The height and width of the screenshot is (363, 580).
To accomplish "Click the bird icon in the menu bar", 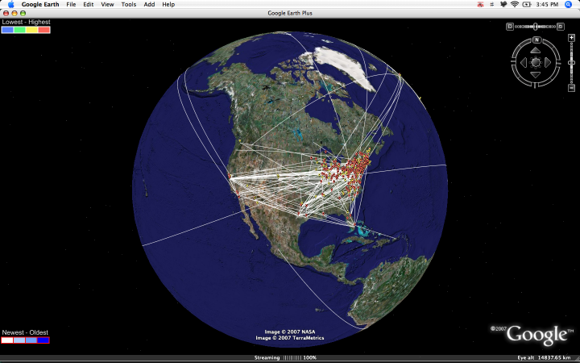I will [503, 5].
